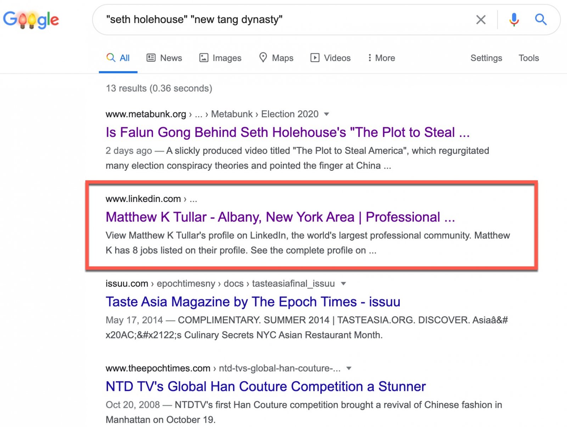Click the Google holiday logo

tap(31, 20)
